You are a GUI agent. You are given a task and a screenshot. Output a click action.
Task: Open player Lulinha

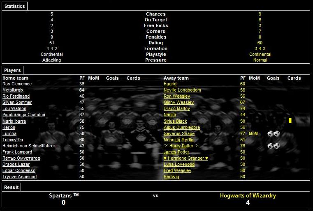click(9, 133)
